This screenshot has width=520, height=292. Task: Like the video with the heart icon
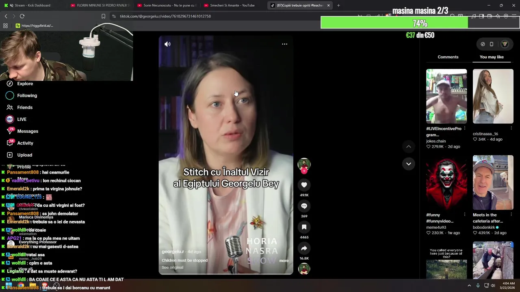(304, 185)
